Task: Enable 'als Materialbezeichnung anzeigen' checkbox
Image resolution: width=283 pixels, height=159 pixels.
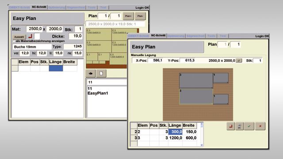Action: pyautogui.click(x=14, y=41)
